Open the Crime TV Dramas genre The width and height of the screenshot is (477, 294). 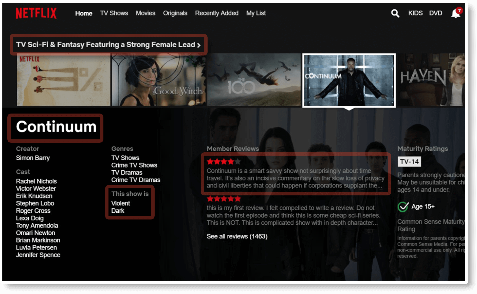tap(136, 180)
